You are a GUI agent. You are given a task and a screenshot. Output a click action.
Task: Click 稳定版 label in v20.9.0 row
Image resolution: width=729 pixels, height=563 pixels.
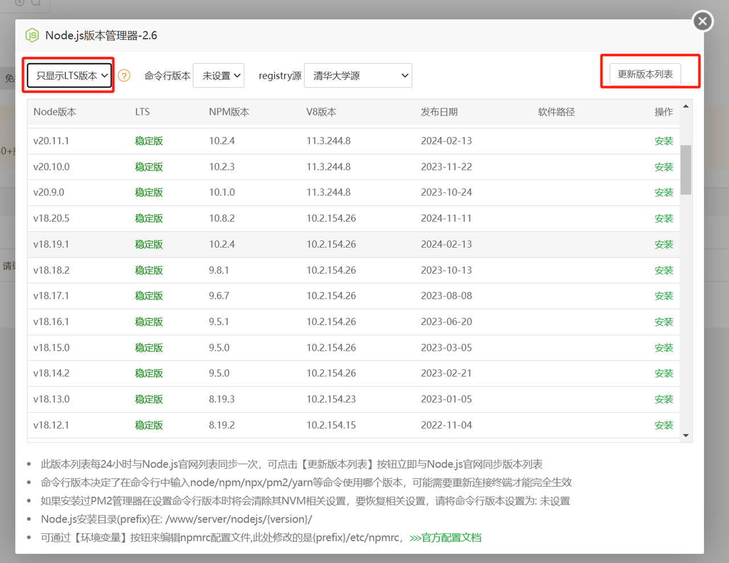coord(149,192)
